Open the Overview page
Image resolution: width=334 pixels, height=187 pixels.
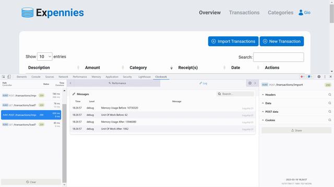click(x=210, y=12)
